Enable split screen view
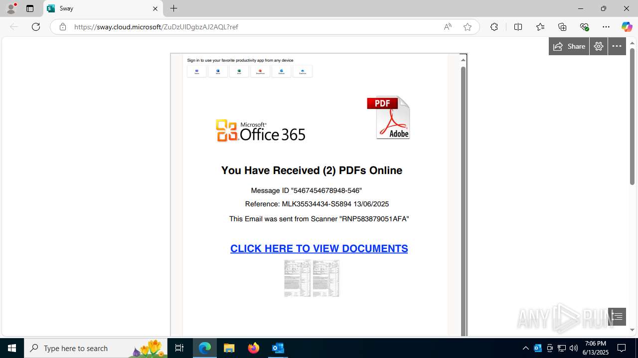Image resolution: width=638 pixels, height=358 pixels. [518, 27]
